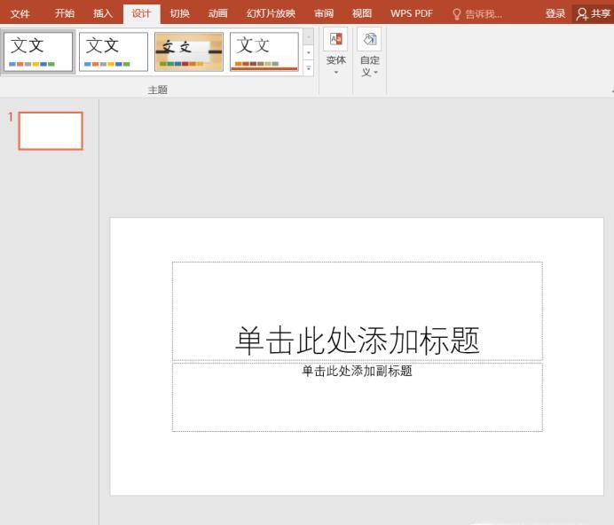Apply the fourth theme with red underline
Image resolution: width=614 pixels, height=525 pixels.
(264, 51)
